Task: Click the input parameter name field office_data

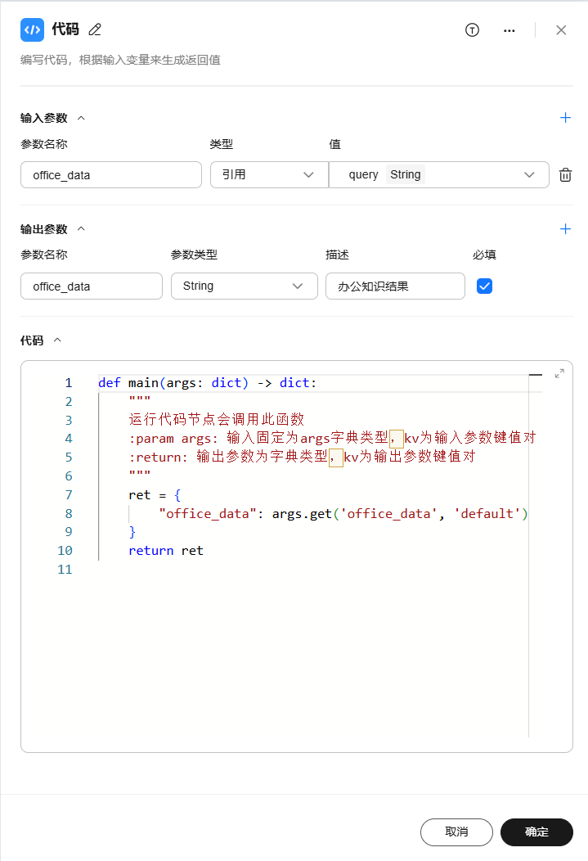Action: (x=110, y=174)
